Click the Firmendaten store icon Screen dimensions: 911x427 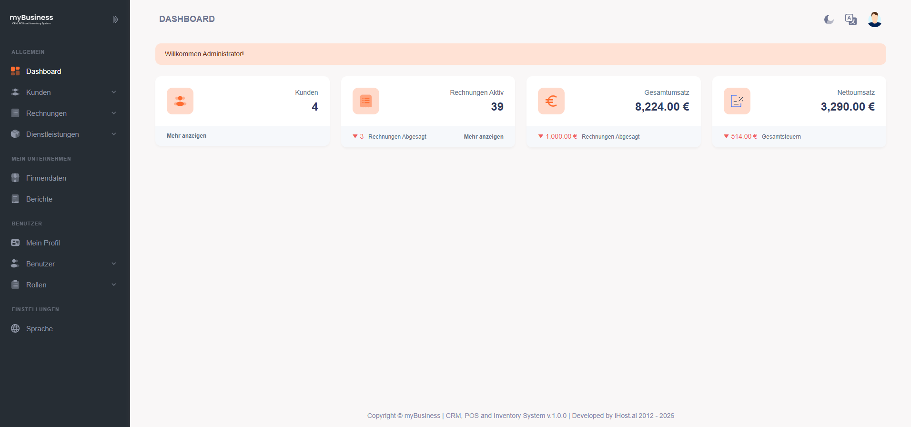15,178
